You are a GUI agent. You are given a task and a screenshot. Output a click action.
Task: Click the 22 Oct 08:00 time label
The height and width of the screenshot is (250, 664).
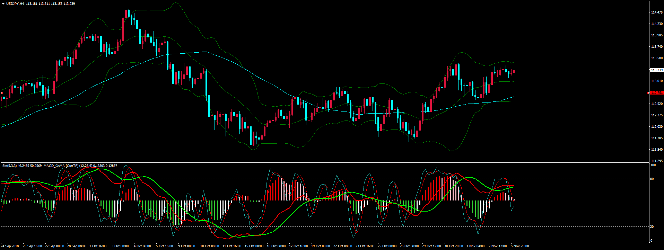[343, 246]
